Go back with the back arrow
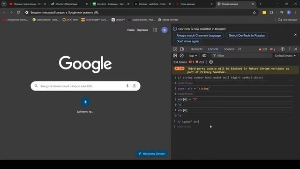Screen dimensions: 300x169 (4, 13)
